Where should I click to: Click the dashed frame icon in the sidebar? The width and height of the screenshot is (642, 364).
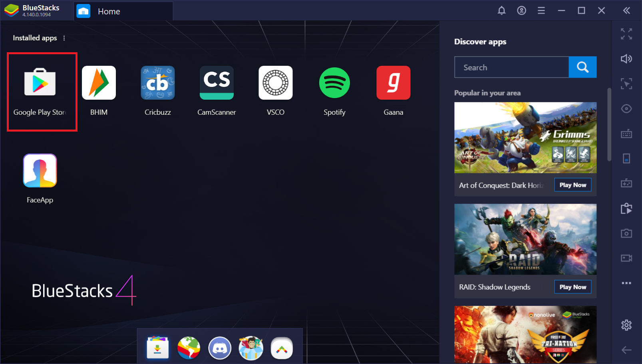[626, 84]
